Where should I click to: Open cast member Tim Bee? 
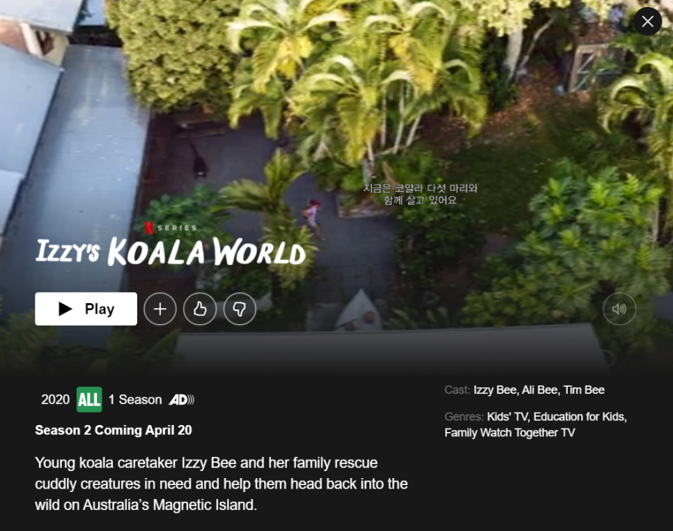tap(584, 390)
